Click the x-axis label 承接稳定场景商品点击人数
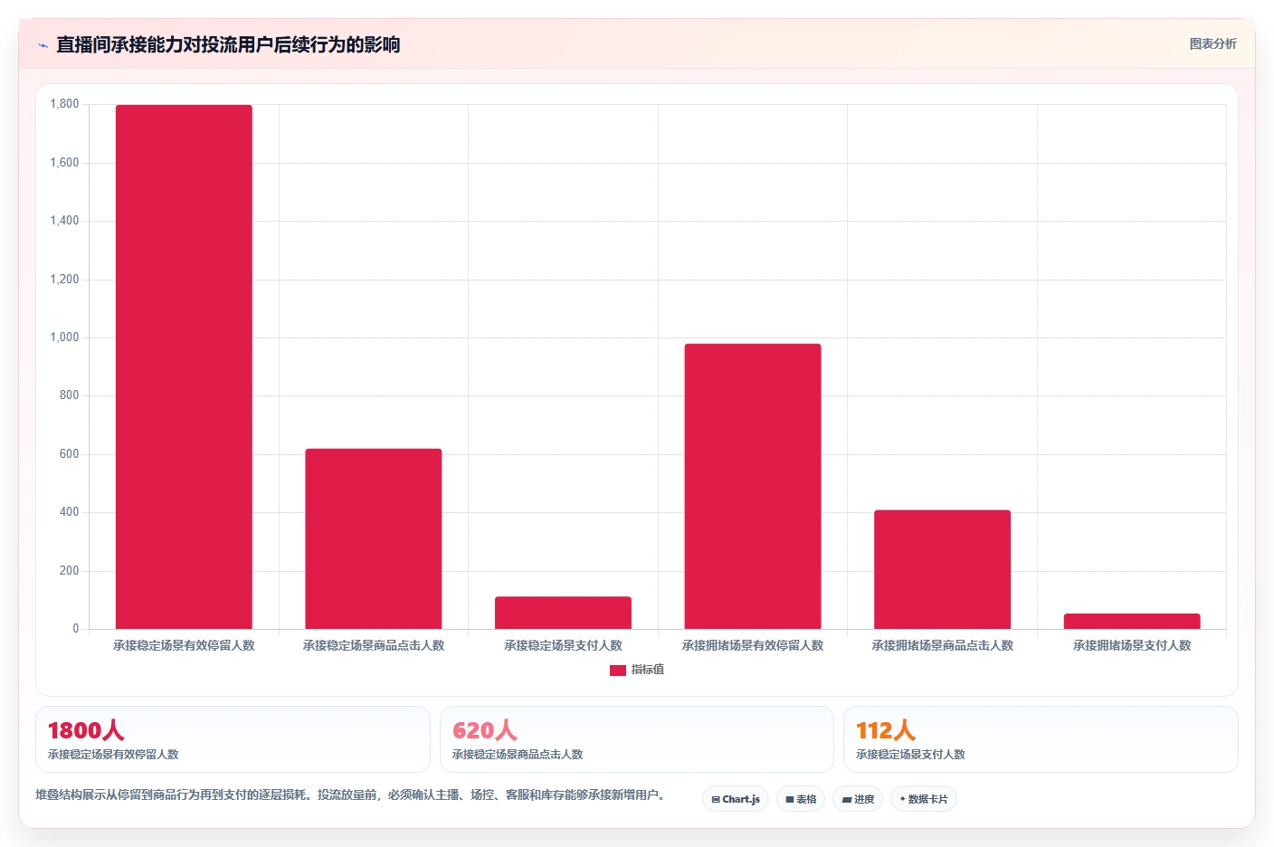The width and height of the screenshot is (1274, 847). 374,645
